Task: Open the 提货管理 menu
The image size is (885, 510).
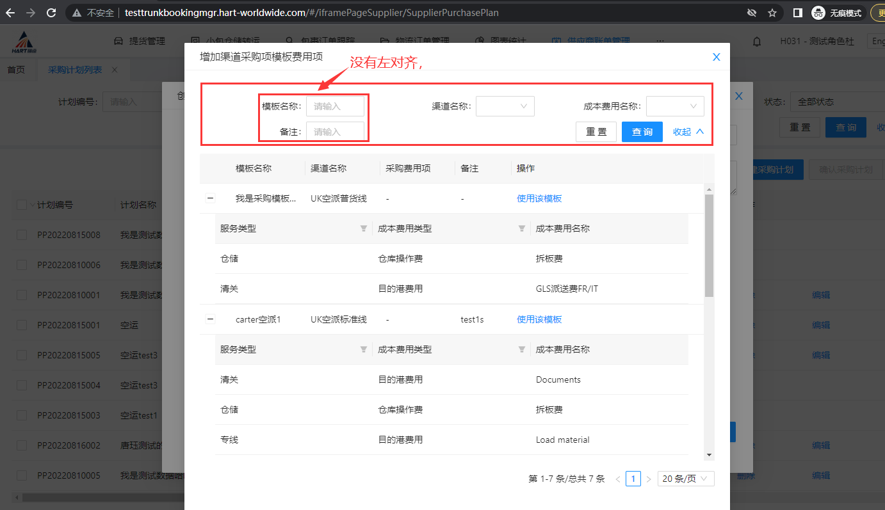Action: coord(140,41)
